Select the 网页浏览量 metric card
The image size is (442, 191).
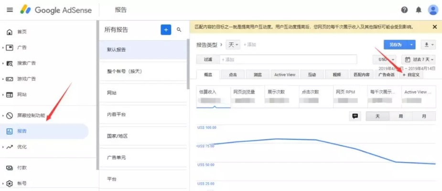point(248,96)
